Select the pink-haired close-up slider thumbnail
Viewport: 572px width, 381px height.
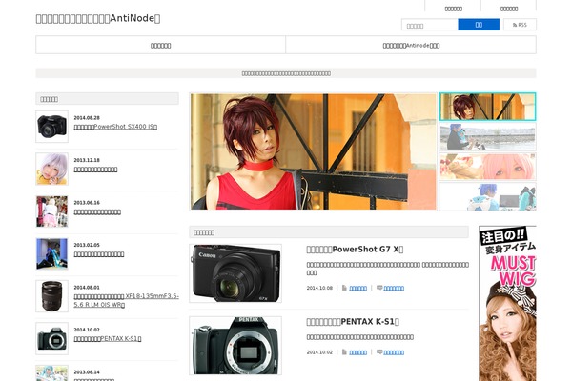[x=487, y=167]
